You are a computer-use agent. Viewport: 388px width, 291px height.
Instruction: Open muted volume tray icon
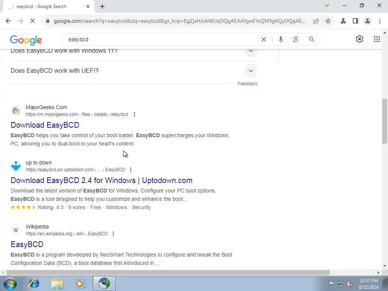[x=350, y=284]
